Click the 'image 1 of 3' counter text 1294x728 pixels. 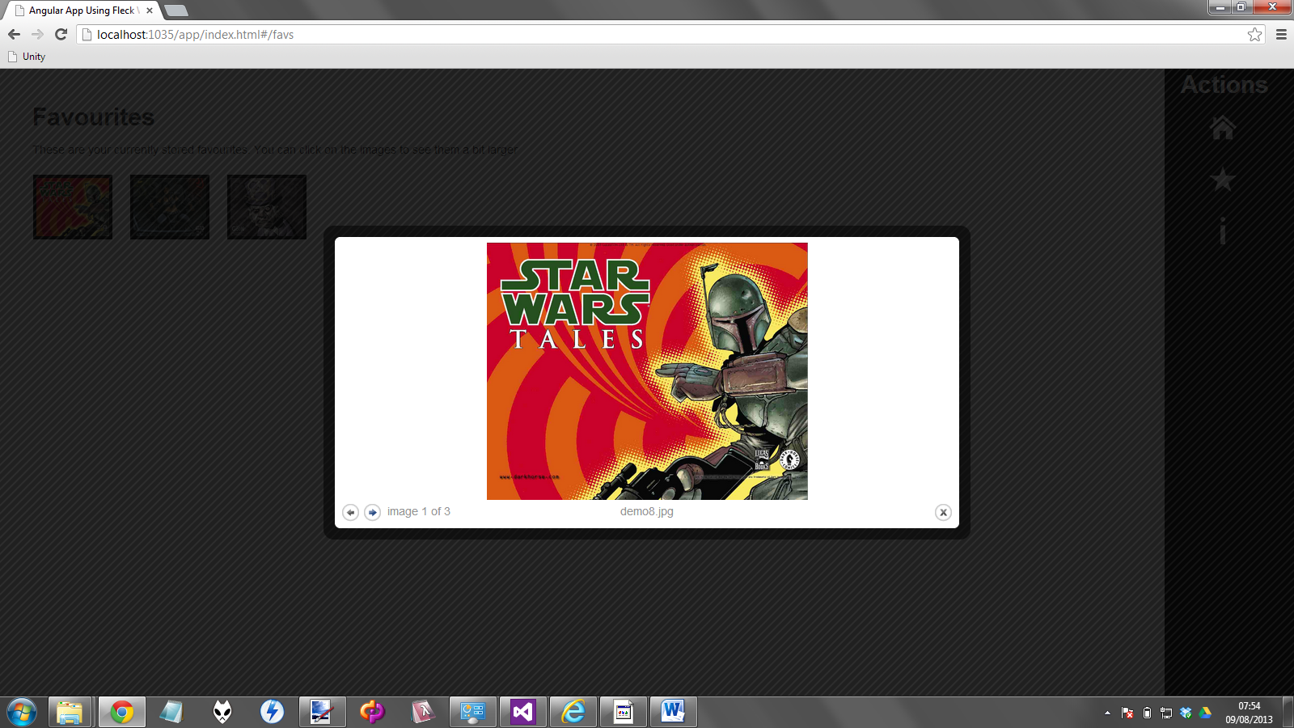pyautogui.click(x=419, y=511)
